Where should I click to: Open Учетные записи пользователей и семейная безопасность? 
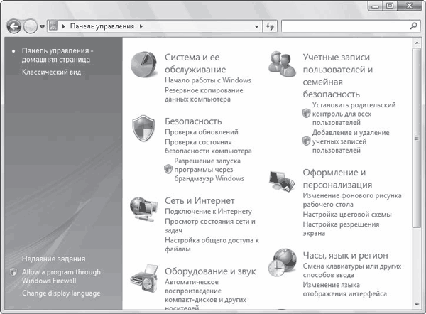pos(337,75)
